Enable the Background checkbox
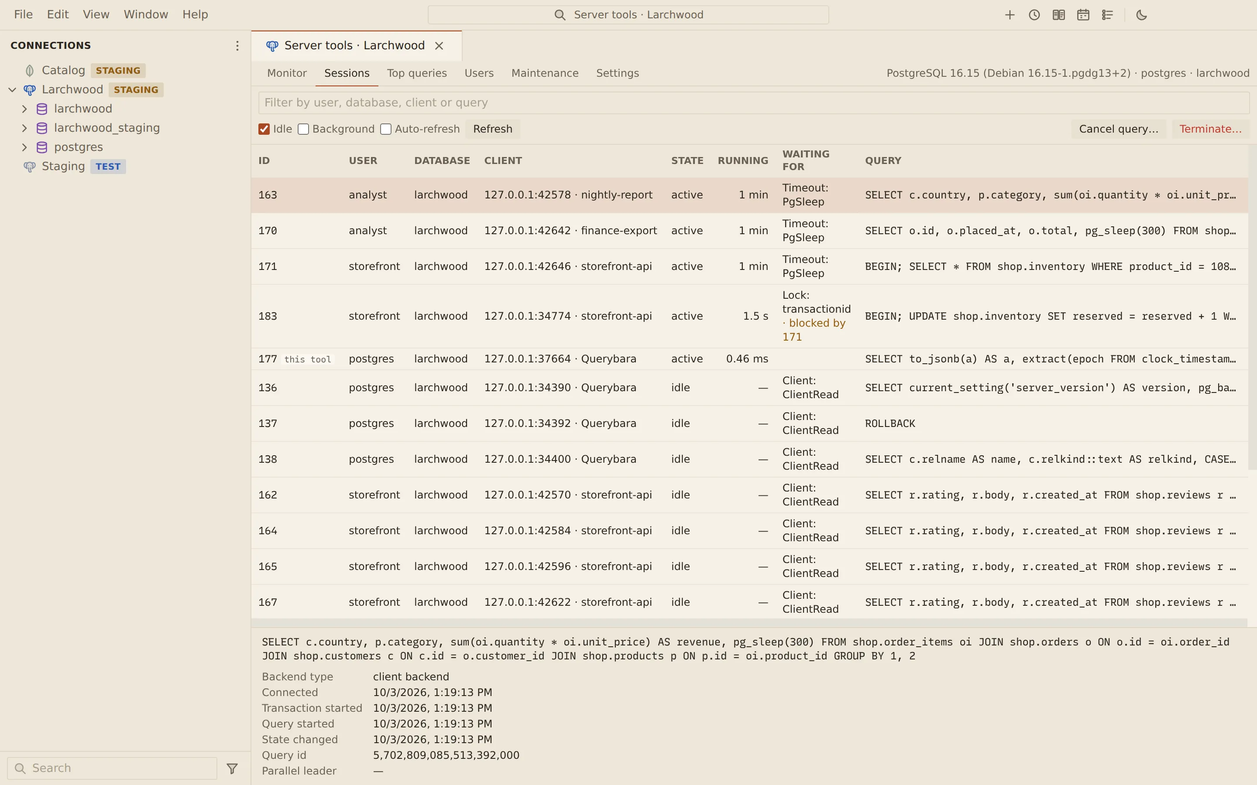 [x=303, y=129]
